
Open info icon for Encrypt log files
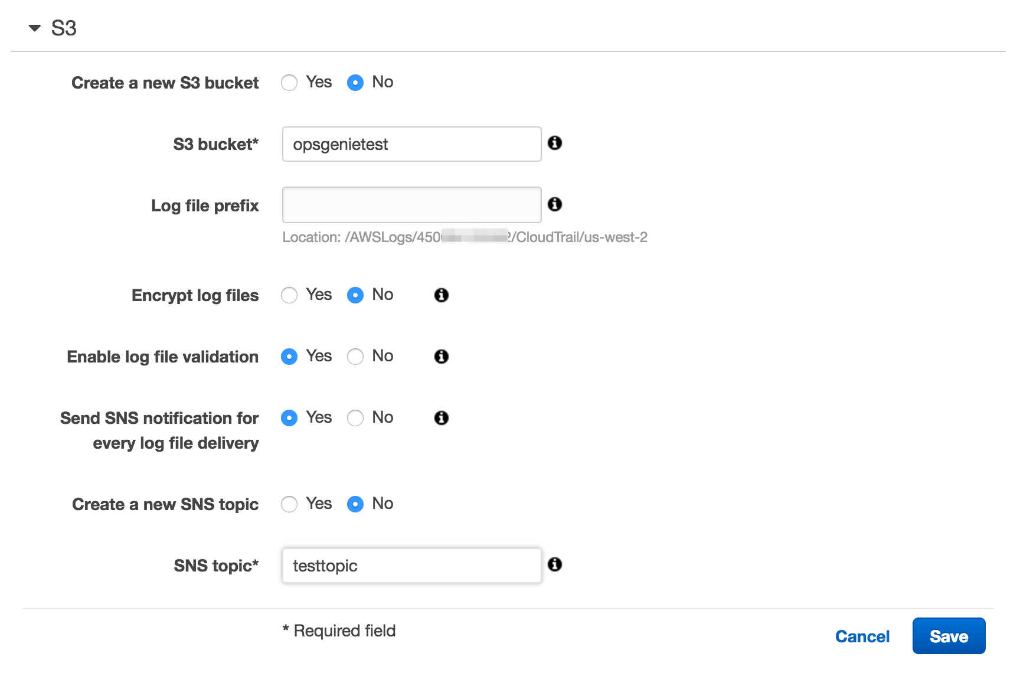coord(442,295)
